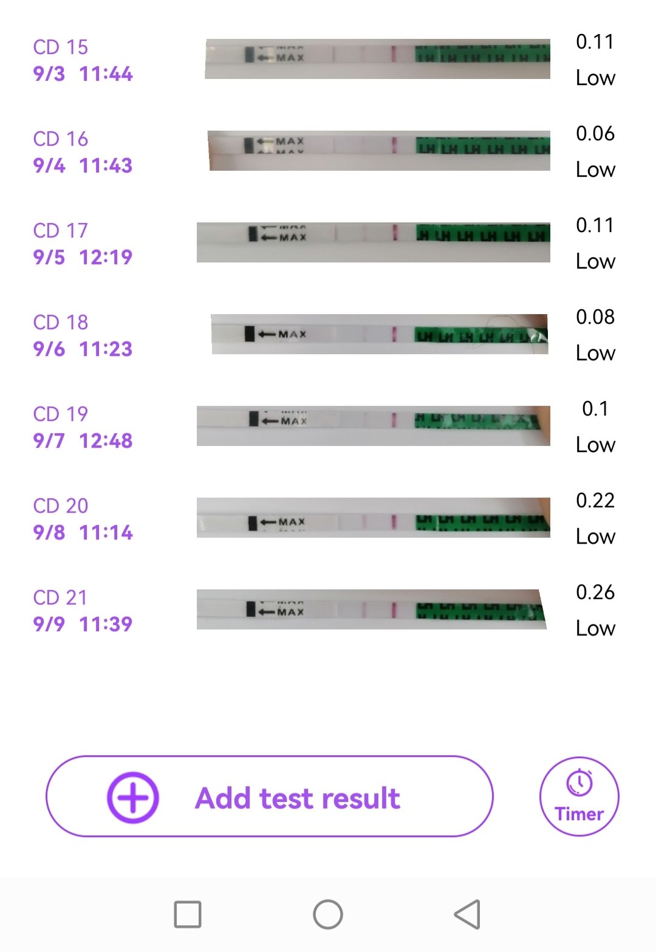Tap the CD 19 test strip photo
This screenshot has height=952, width=656.
point(374,426)
